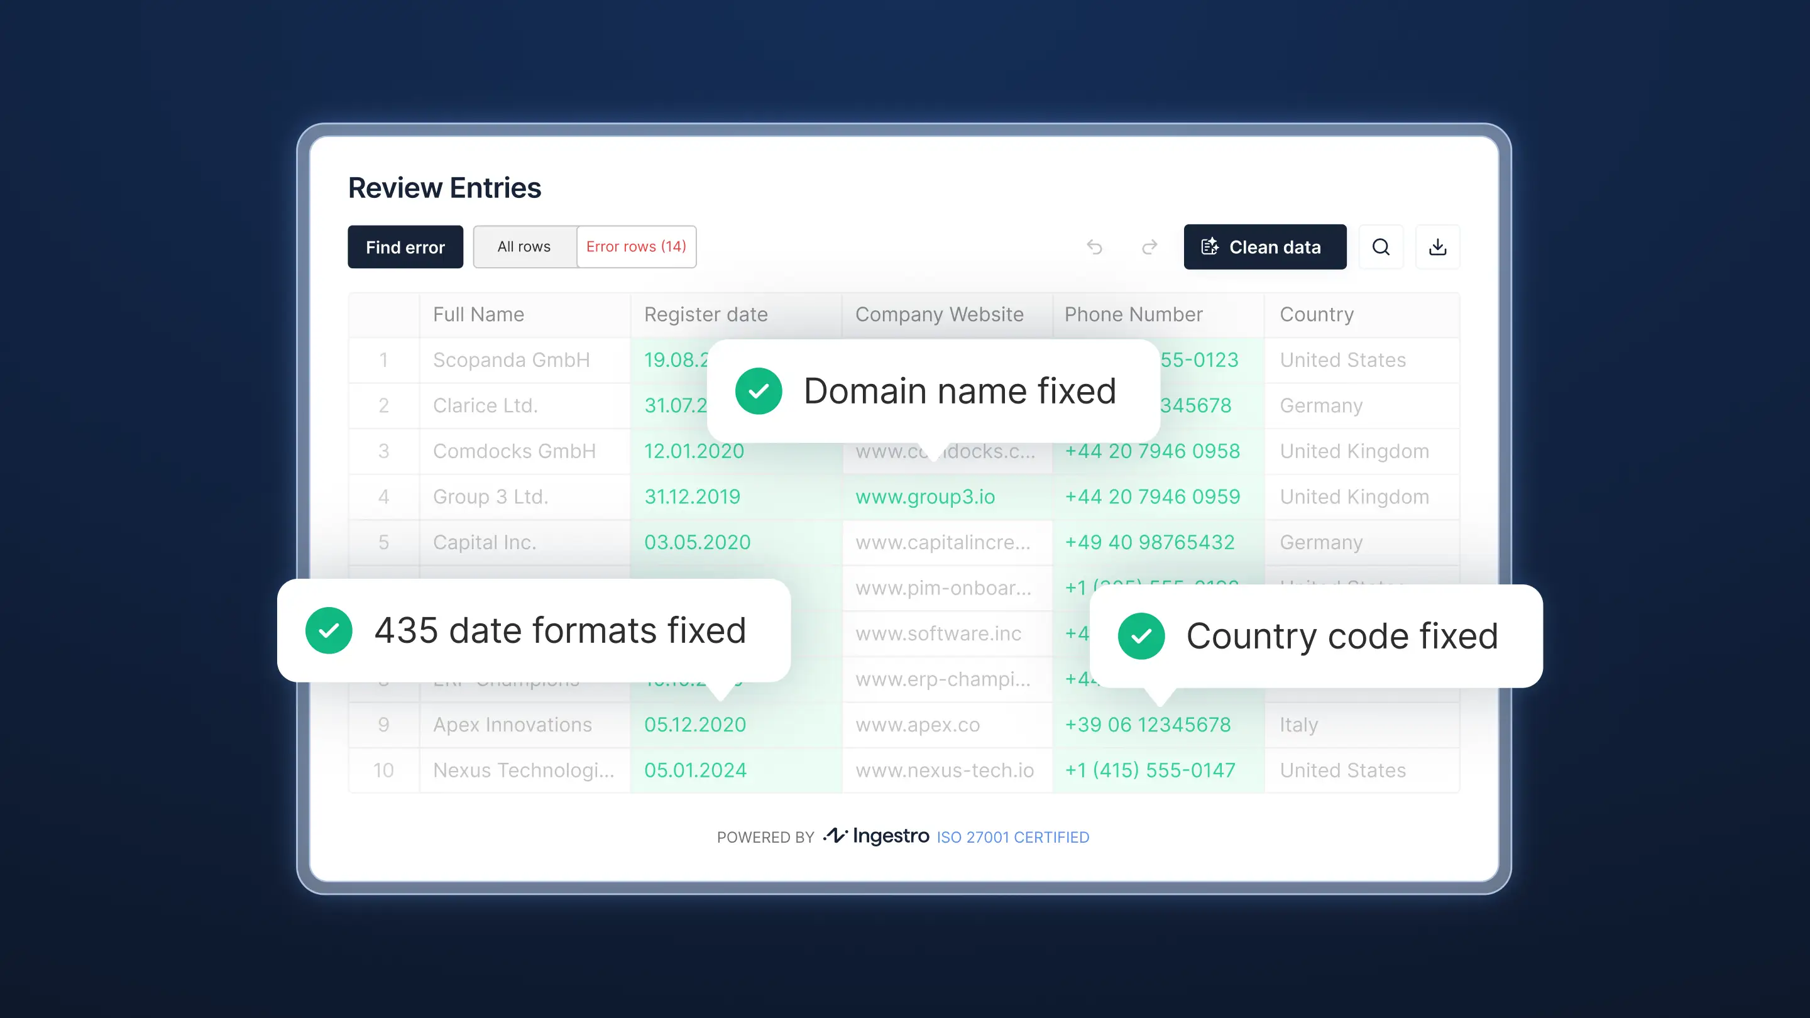This screenshot has height=1018, width=1810.
Task: Click the 435 date formats fixed notification
Action: click(534, 630)
